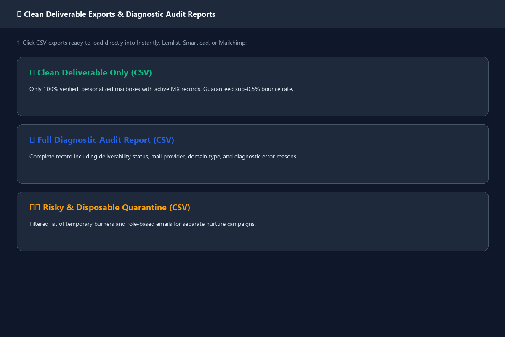The image size is (505, 337).
Task: Click the icon before Clean Deliverable Only title
Action: [x=32, y=72]
